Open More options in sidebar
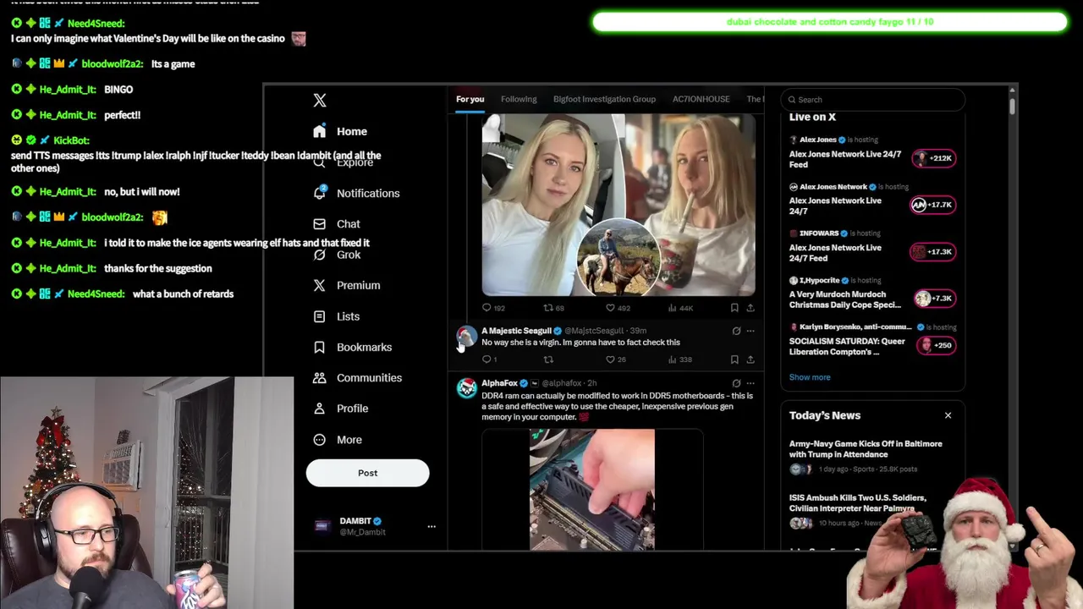Image resolution: width=1083 pixels, height=609 pixels. click(338, 440)
